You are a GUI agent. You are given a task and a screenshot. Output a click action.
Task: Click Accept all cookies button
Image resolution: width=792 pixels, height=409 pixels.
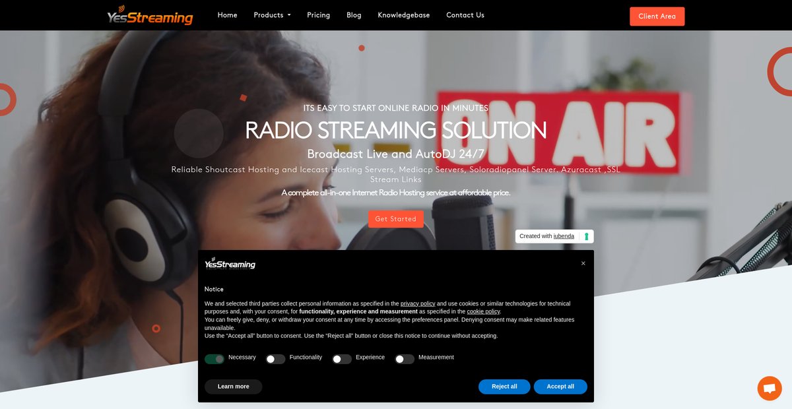[560, 387]
